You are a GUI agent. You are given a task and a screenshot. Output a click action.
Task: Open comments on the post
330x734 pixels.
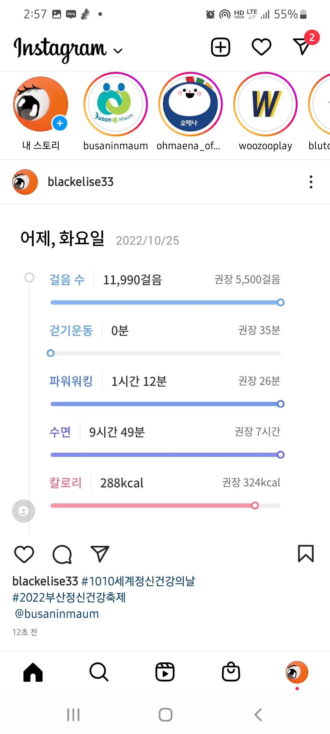pyautogui.click(x=62, y=554)
